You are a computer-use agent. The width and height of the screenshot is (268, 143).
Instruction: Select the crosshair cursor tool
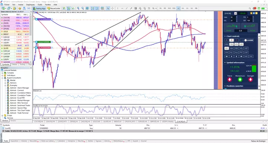pyautogui.click(x=112, y=8)
